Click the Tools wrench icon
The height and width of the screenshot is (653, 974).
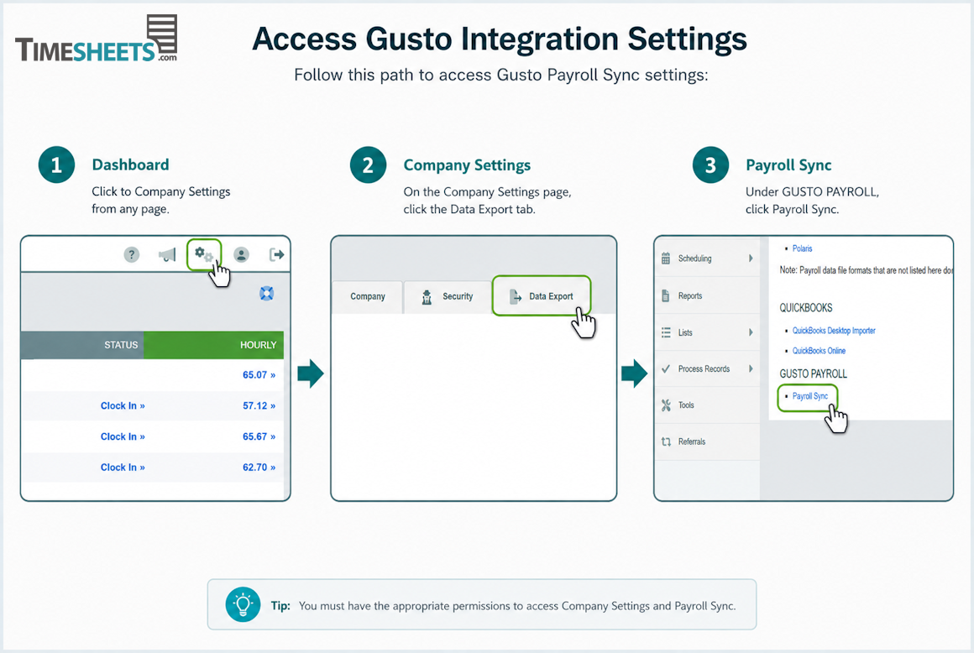pos(666,405)
